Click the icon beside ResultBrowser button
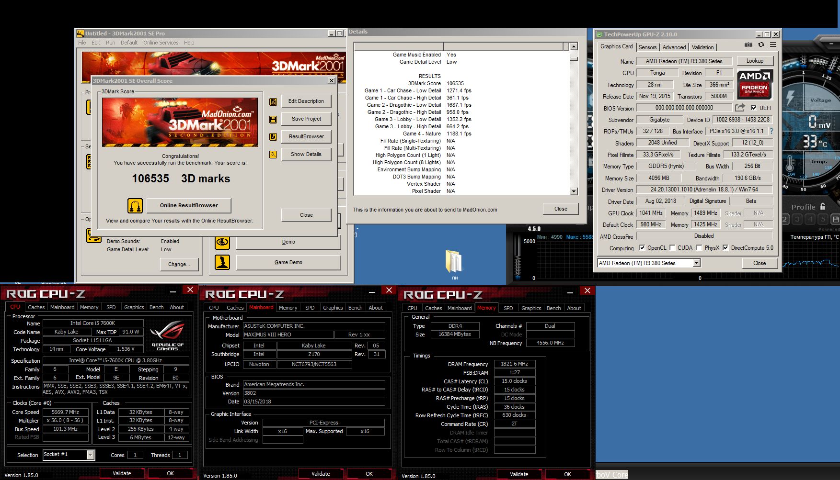The width and height of the screenshot is (840, 480). [273, 137]
